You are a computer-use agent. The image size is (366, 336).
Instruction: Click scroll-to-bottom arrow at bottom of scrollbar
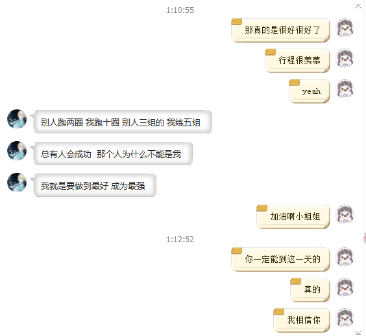pyautogui.click(x=358, y=333)
